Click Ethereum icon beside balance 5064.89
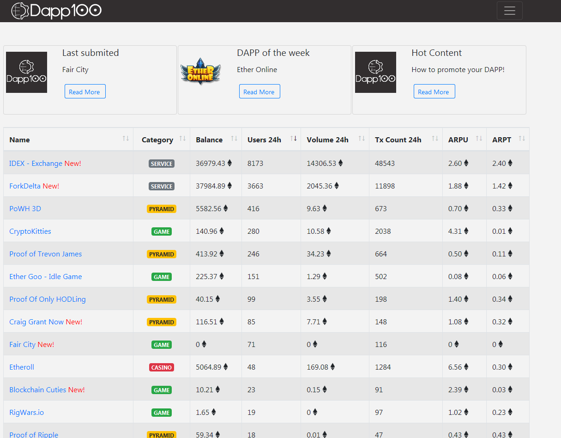 click(226, 367)
